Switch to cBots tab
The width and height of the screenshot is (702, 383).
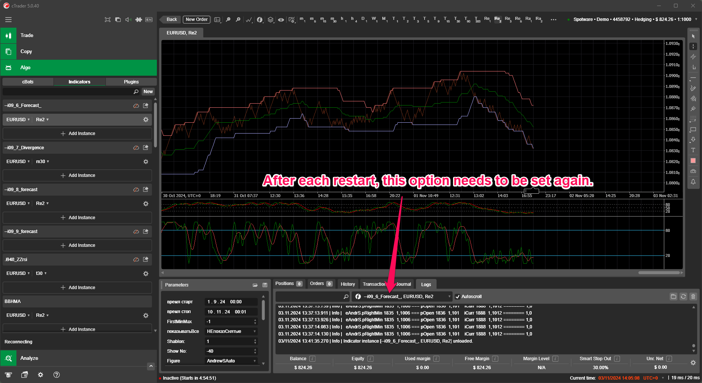point(28,82)
